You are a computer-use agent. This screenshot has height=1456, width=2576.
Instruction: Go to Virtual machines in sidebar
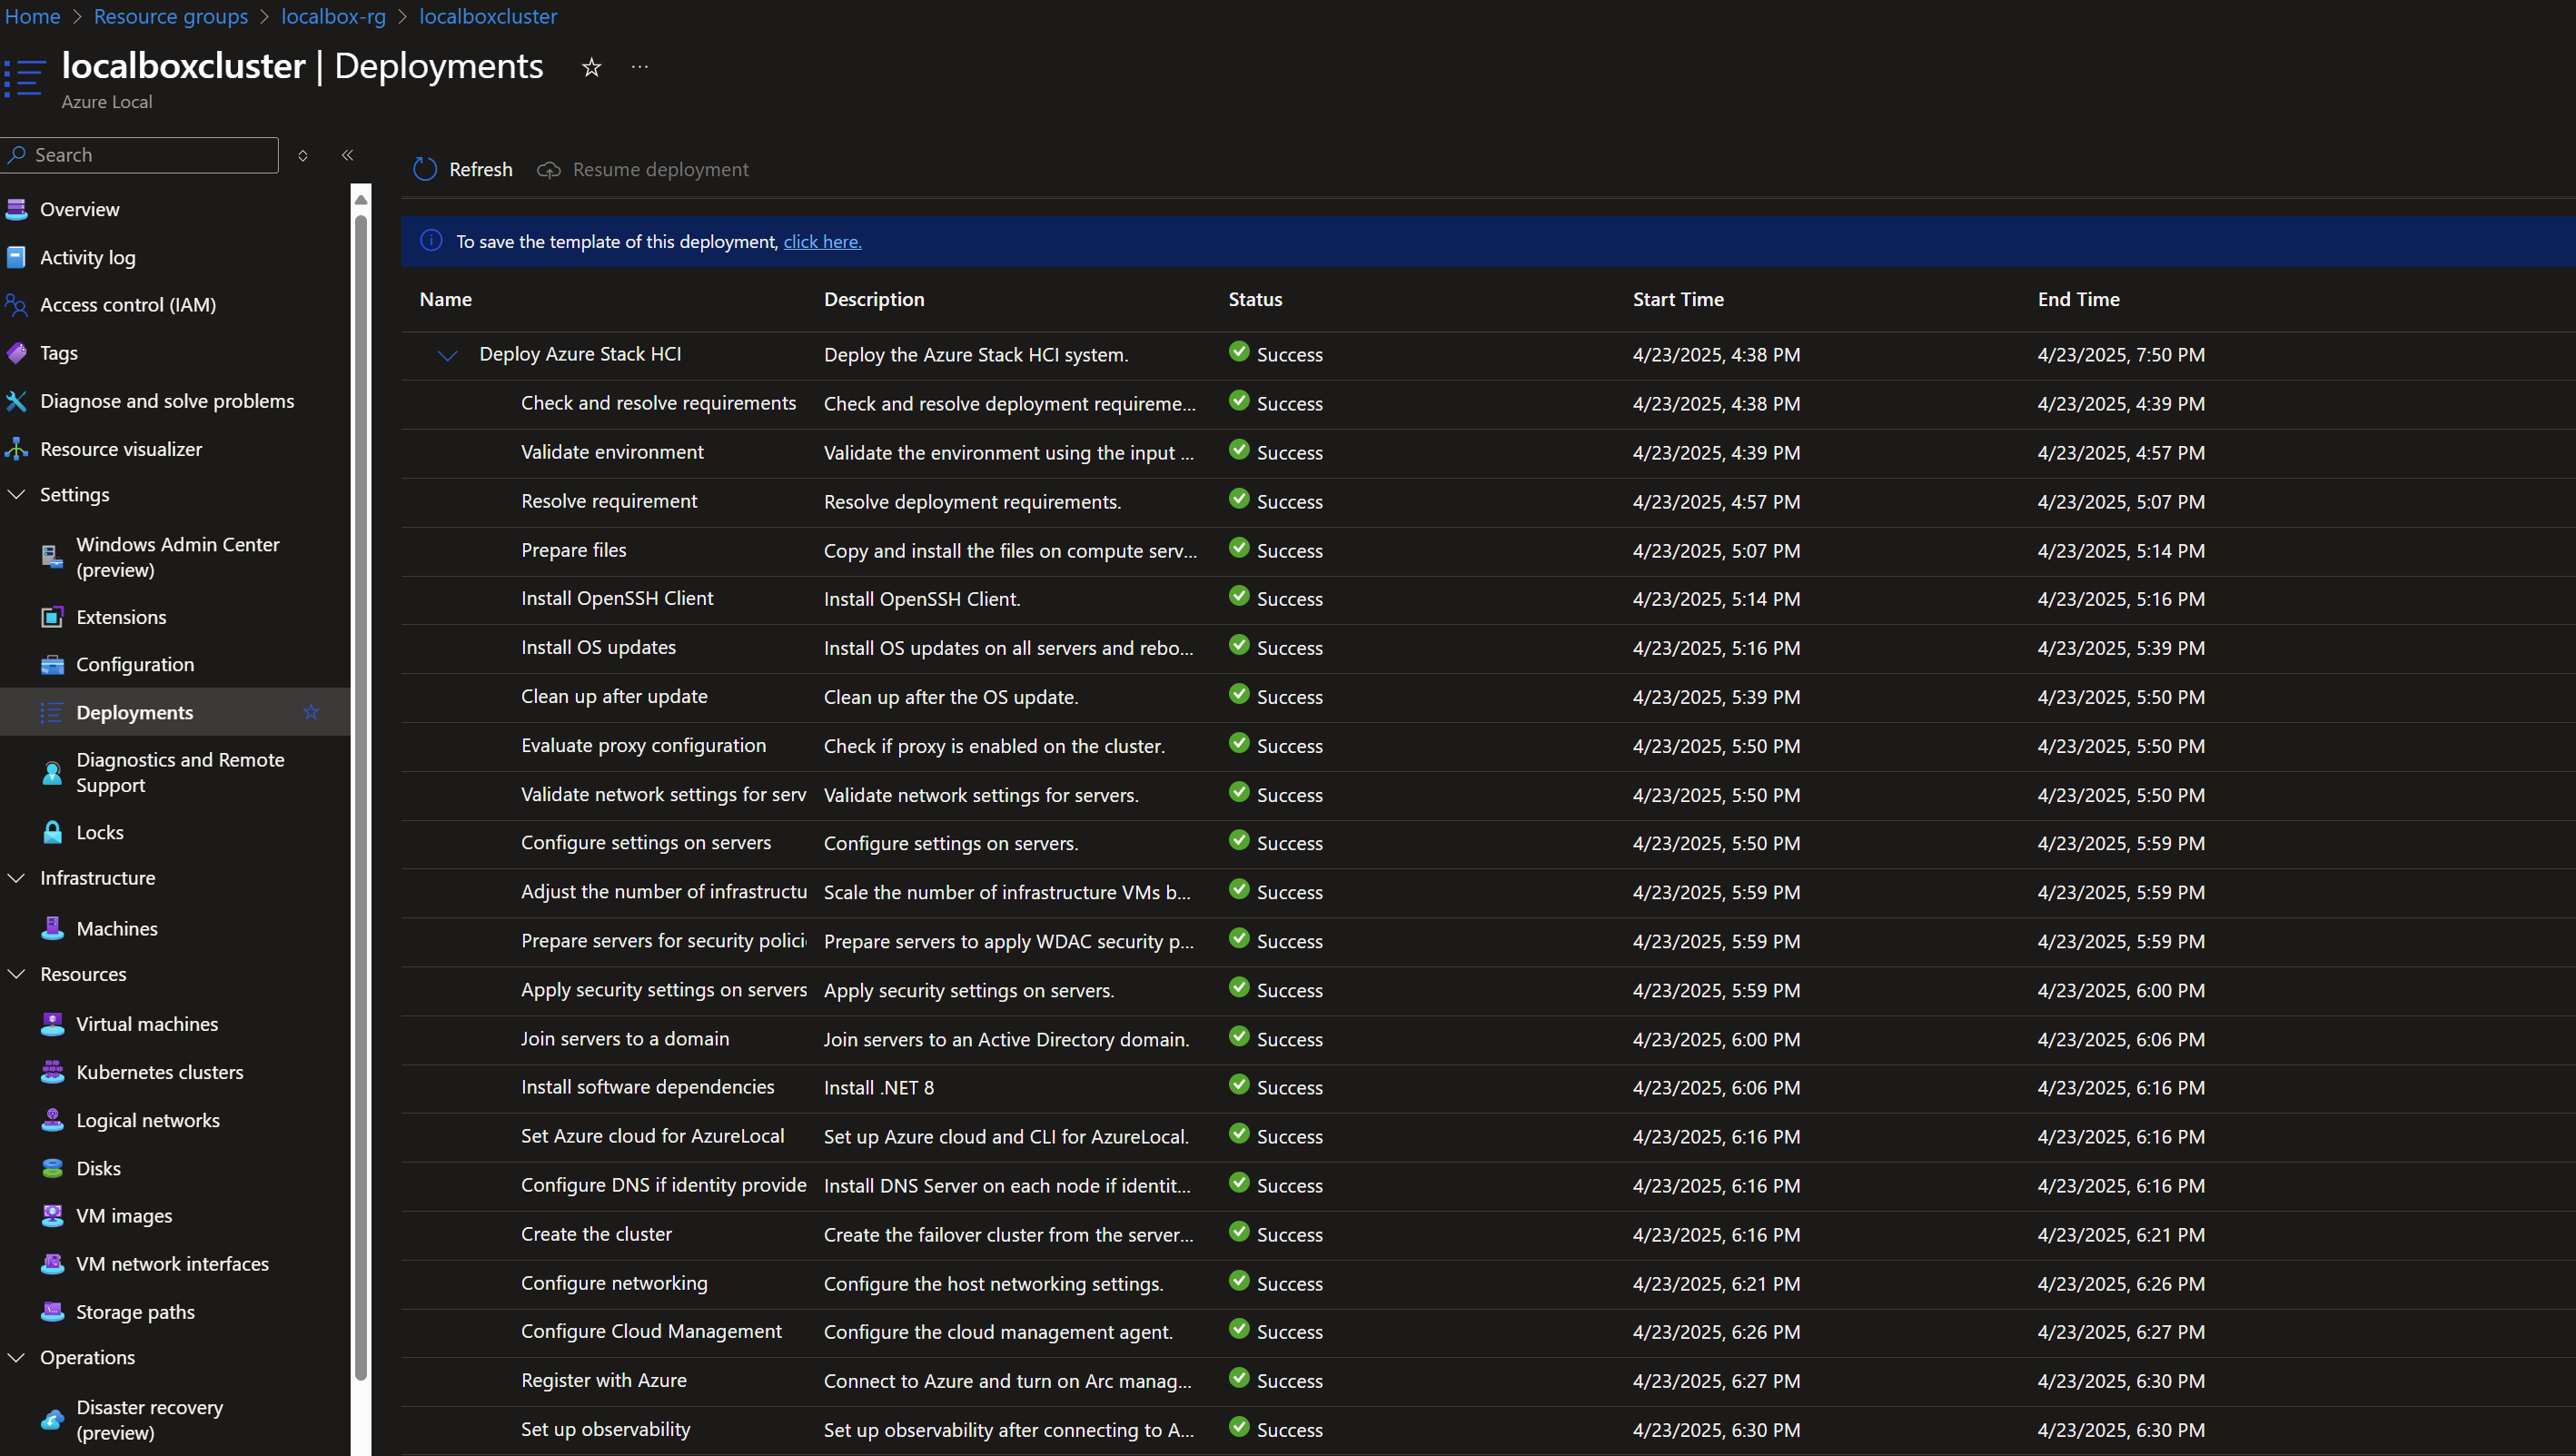click(175, 1024)
